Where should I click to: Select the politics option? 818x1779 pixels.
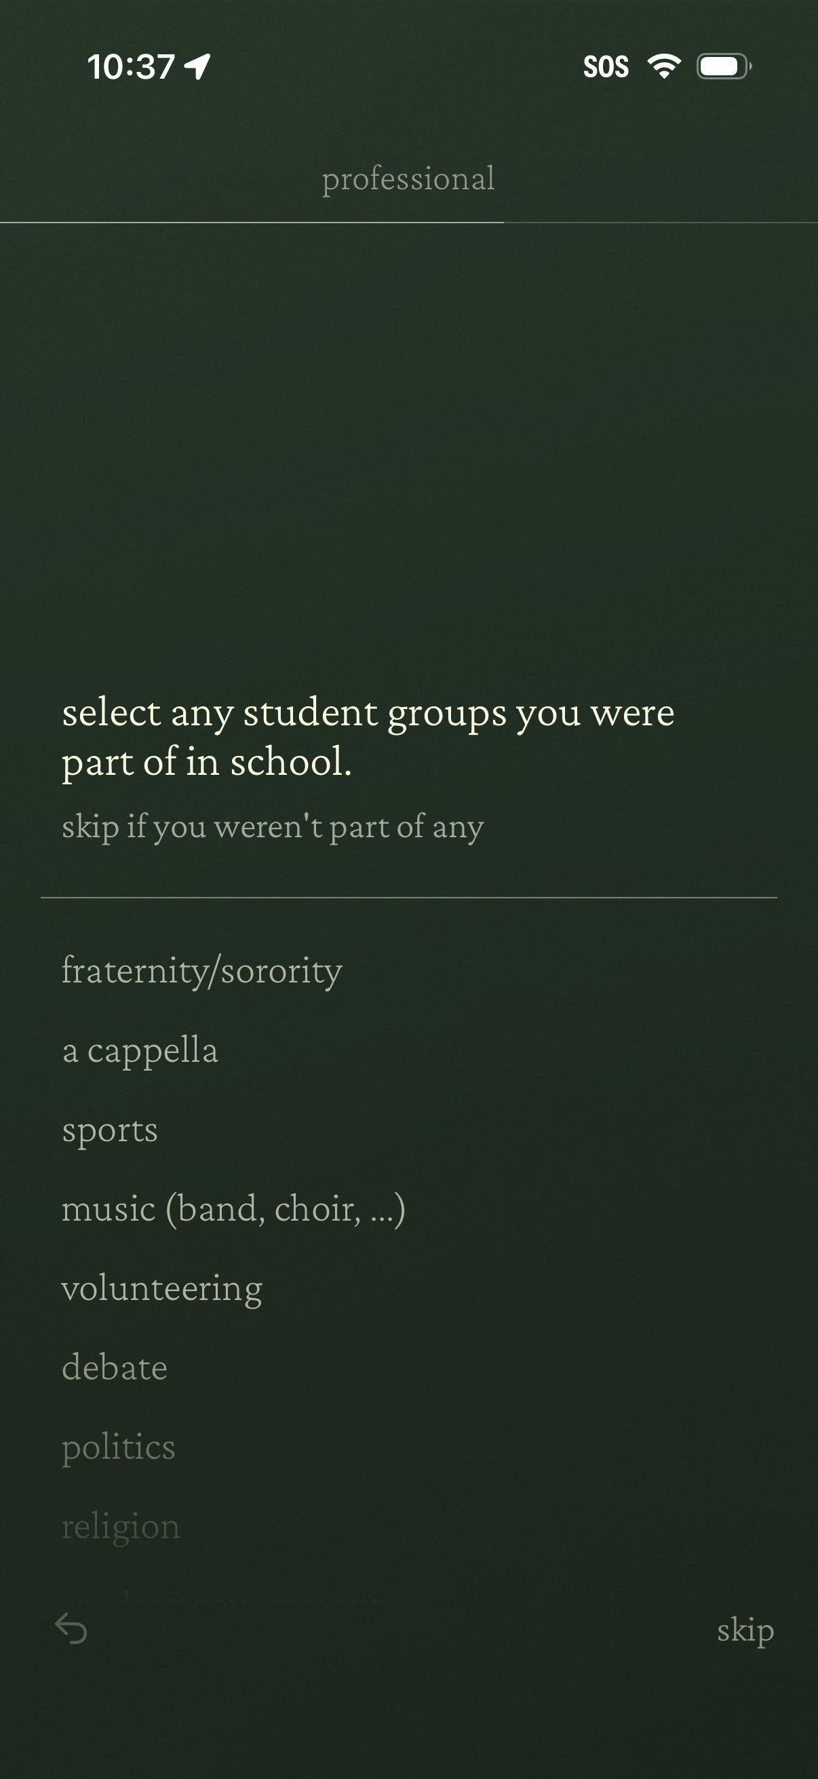(119, 1447)
